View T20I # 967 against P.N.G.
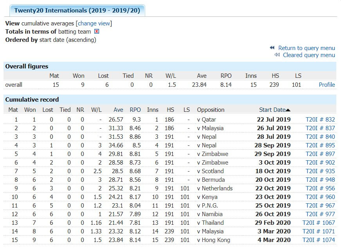341x249 pixels. [320, 206]
